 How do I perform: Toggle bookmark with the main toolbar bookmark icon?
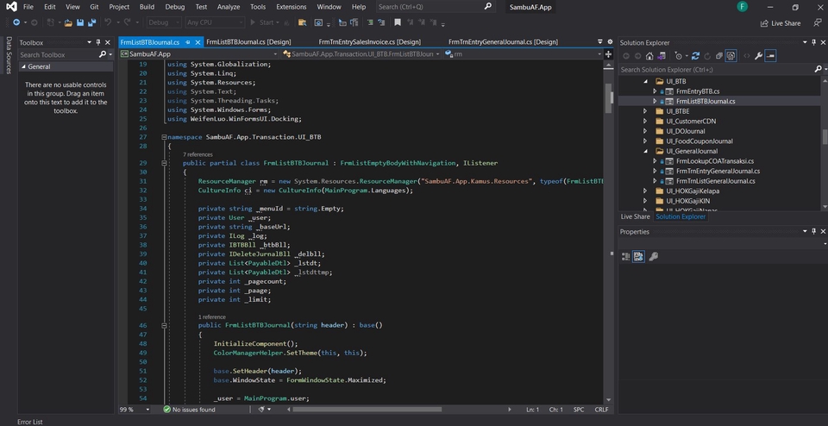pyautogui.click(x=398, y=22)
